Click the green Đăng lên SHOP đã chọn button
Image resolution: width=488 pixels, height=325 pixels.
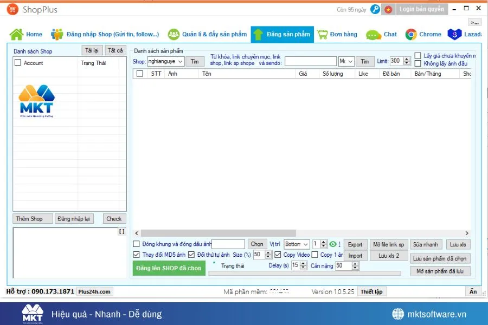pyautogui.click(x=169, y=268)
